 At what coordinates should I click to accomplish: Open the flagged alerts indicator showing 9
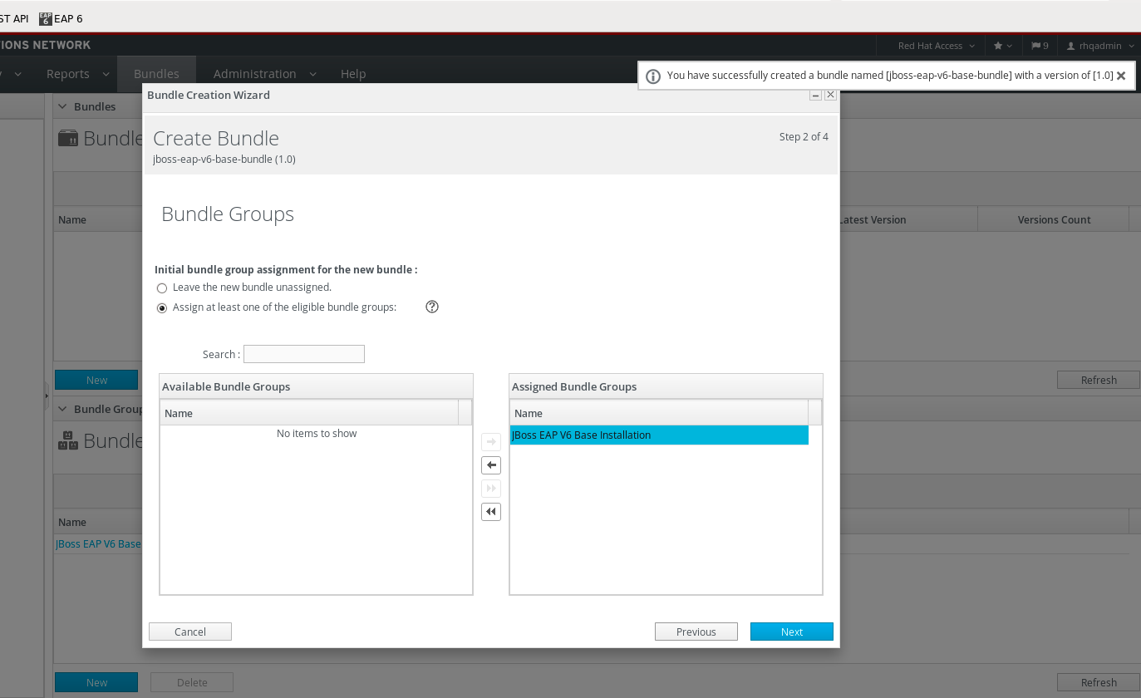[1040, 46]
